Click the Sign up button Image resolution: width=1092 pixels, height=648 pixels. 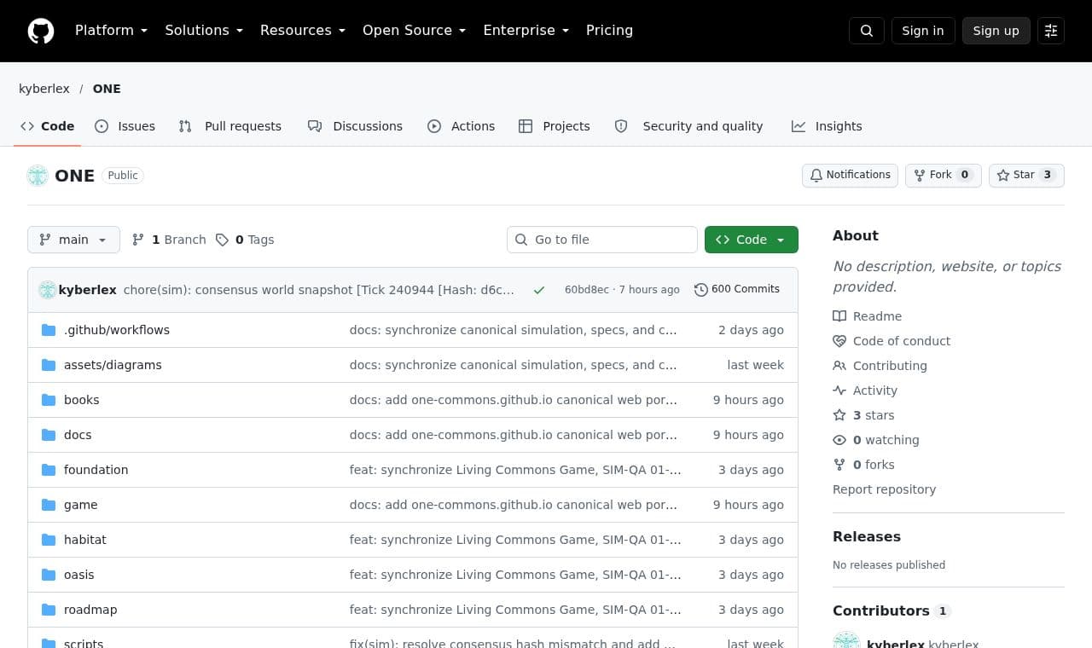point(996,31)
